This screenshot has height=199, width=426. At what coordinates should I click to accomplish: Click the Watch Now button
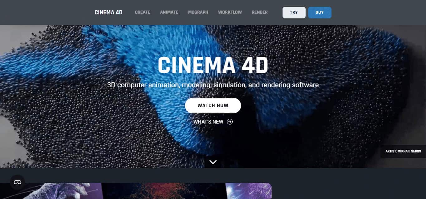[x=213, y=106]
